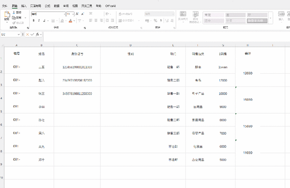Switch to the 公式 ribbon tab
The height and width of the screenshot is (188, 290).
coord(47,6)
